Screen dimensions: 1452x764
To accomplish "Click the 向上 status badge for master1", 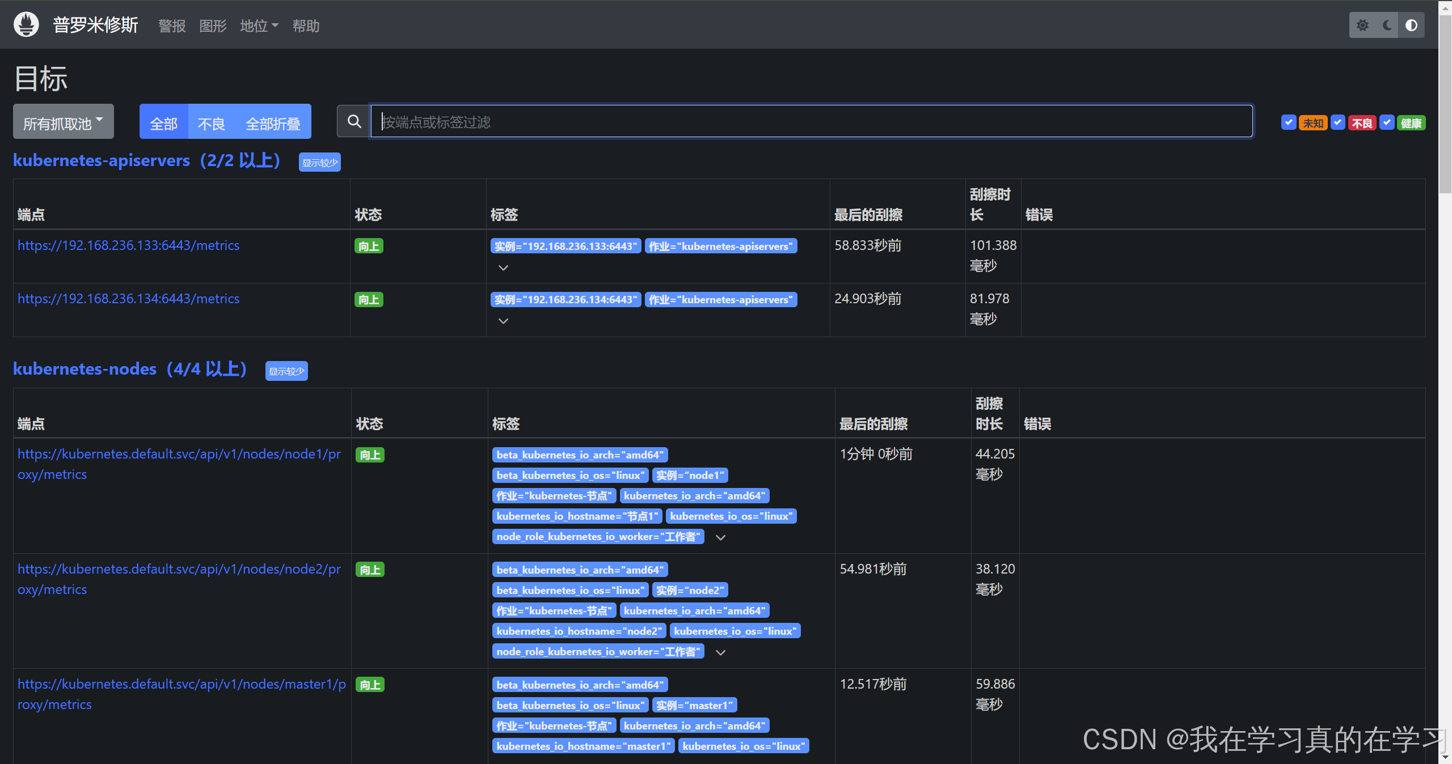I will pos(370,685).
